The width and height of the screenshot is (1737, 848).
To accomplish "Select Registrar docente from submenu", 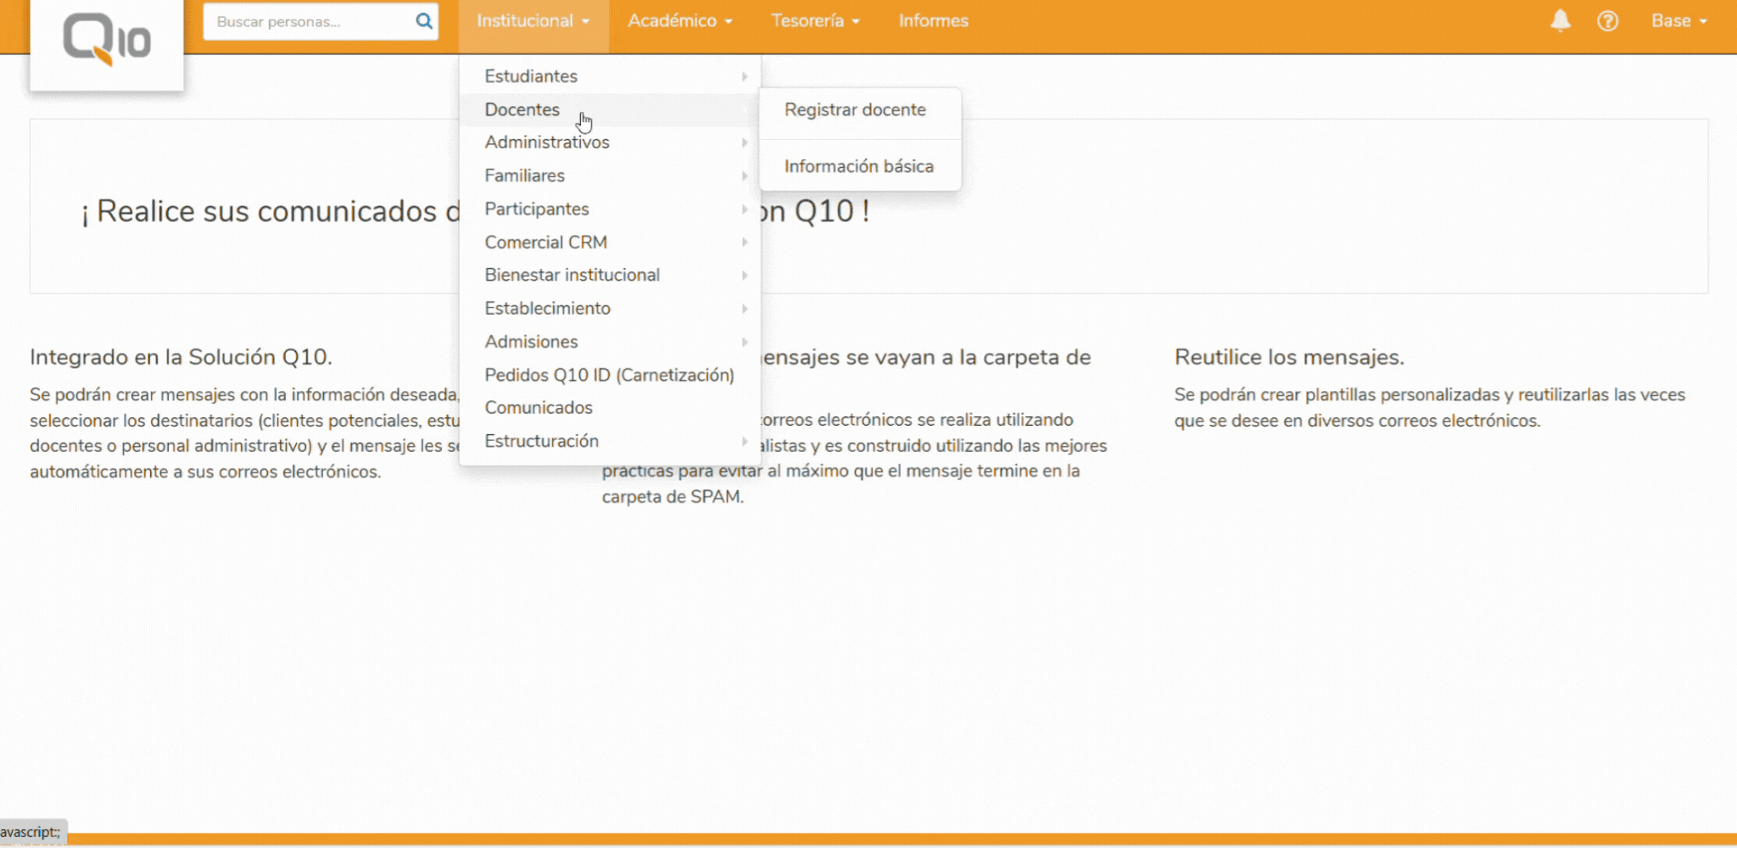I will point(855,110).
